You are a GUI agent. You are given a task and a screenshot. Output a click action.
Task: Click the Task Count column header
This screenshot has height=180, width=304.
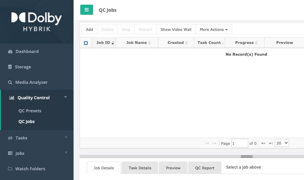point(209,43)
